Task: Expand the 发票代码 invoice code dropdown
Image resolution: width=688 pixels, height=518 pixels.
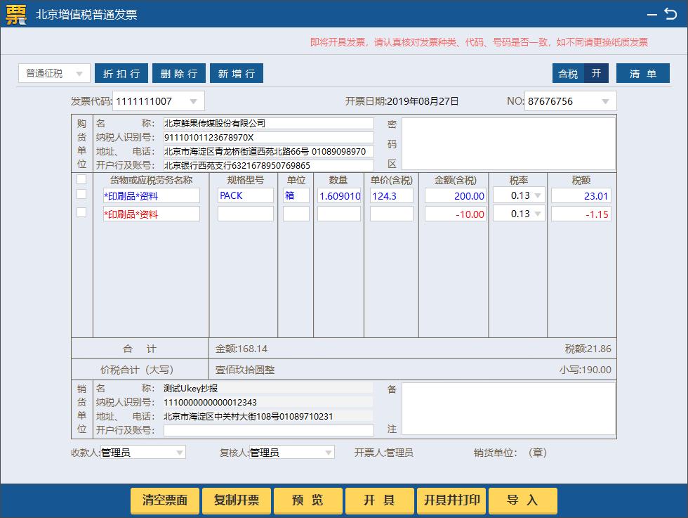Action: coord(195,101)
